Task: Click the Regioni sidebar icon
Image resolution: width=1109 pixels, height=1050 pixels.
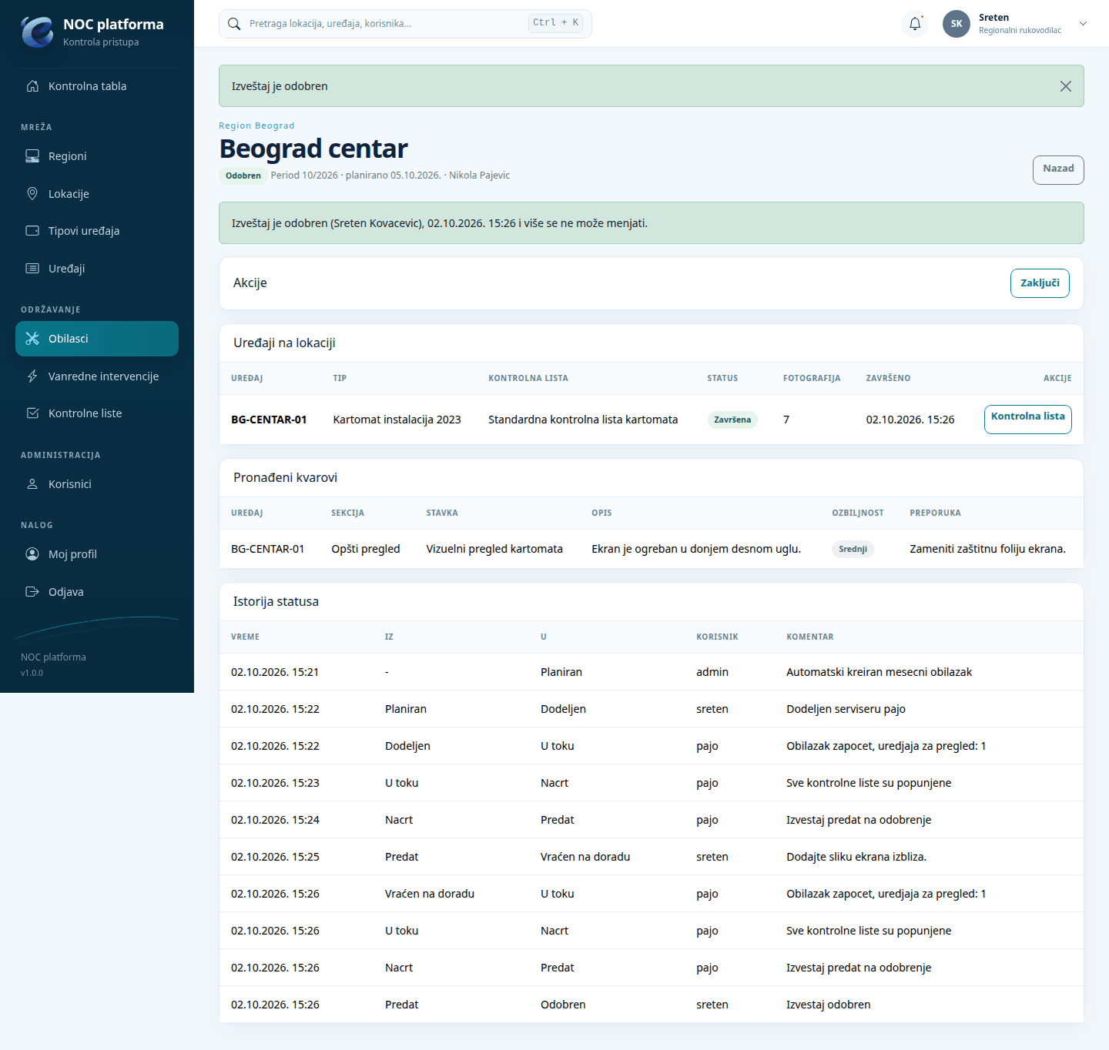Action: (32, 156)
